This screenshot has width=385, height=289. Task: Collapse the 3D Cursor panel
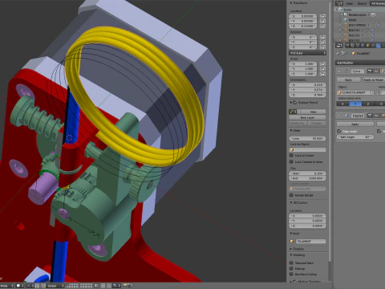[291, 202]
